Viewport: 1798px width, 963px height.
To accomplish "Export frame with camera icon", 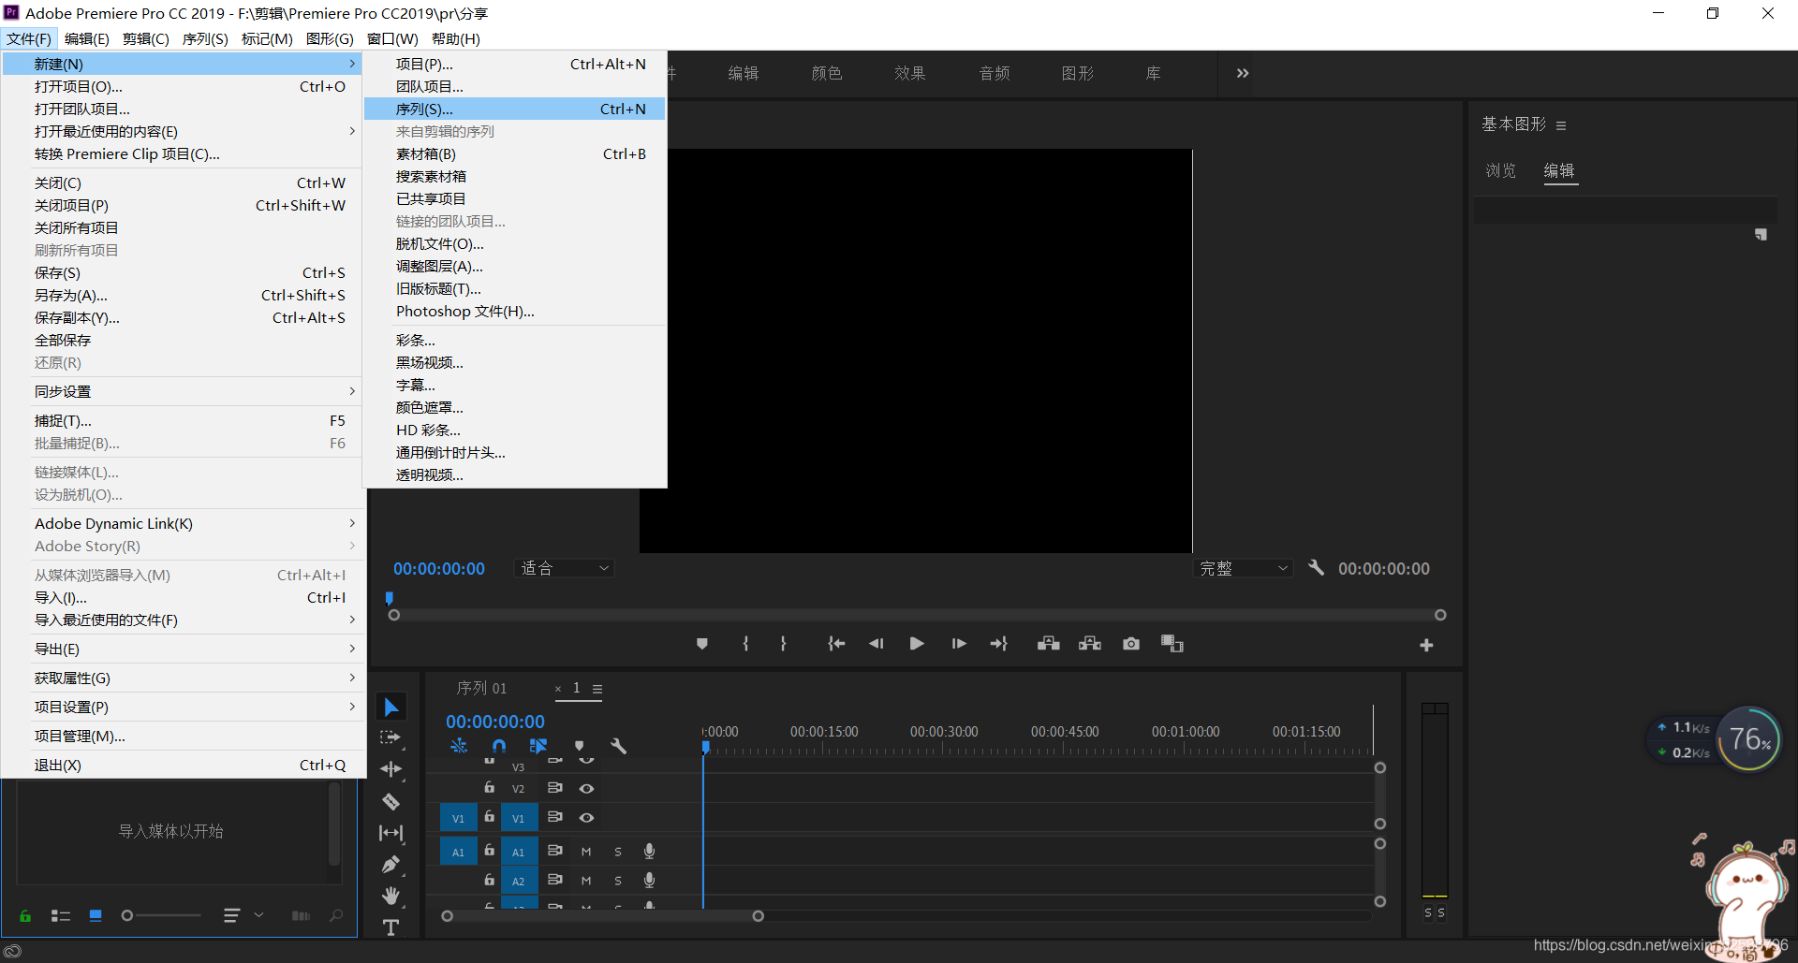I will pyautogui.click(x=1131, y=644).
